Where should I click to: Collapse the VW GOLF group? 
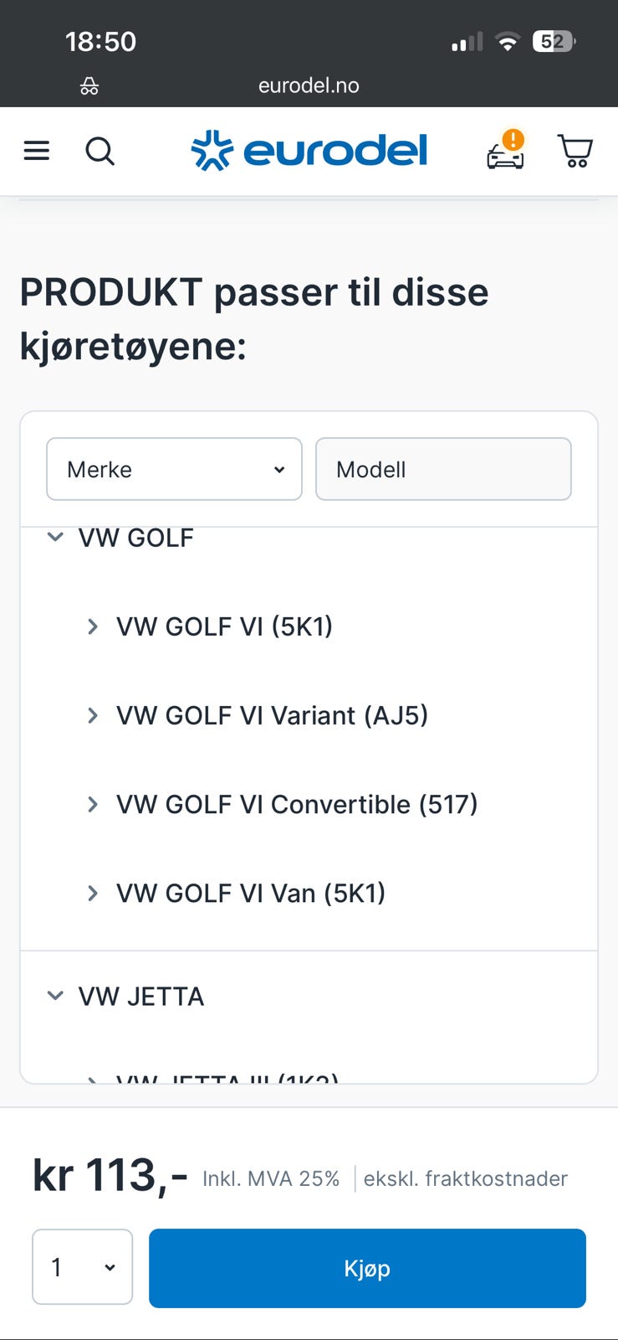tap(55, 538)
